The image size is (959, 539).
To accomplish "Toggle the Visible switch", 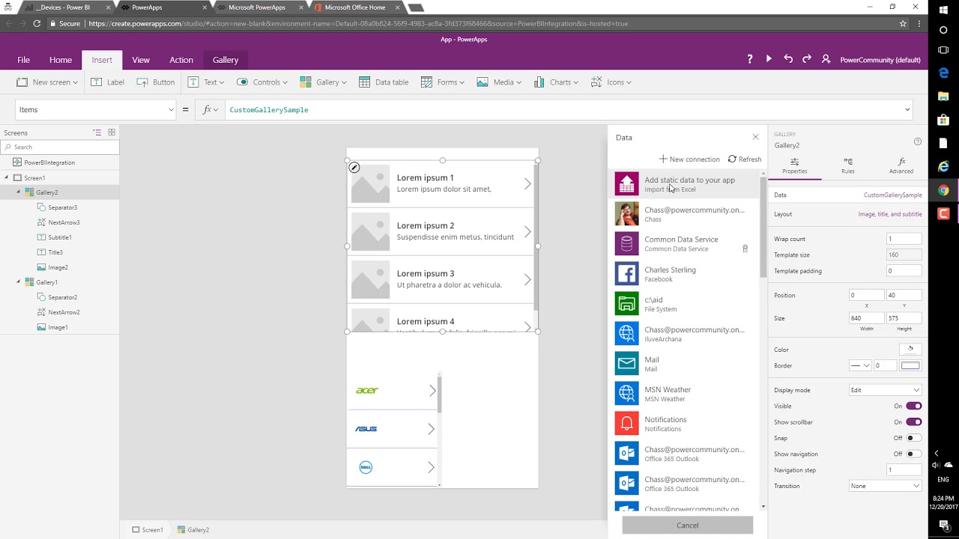I will [x=913, y=406].
